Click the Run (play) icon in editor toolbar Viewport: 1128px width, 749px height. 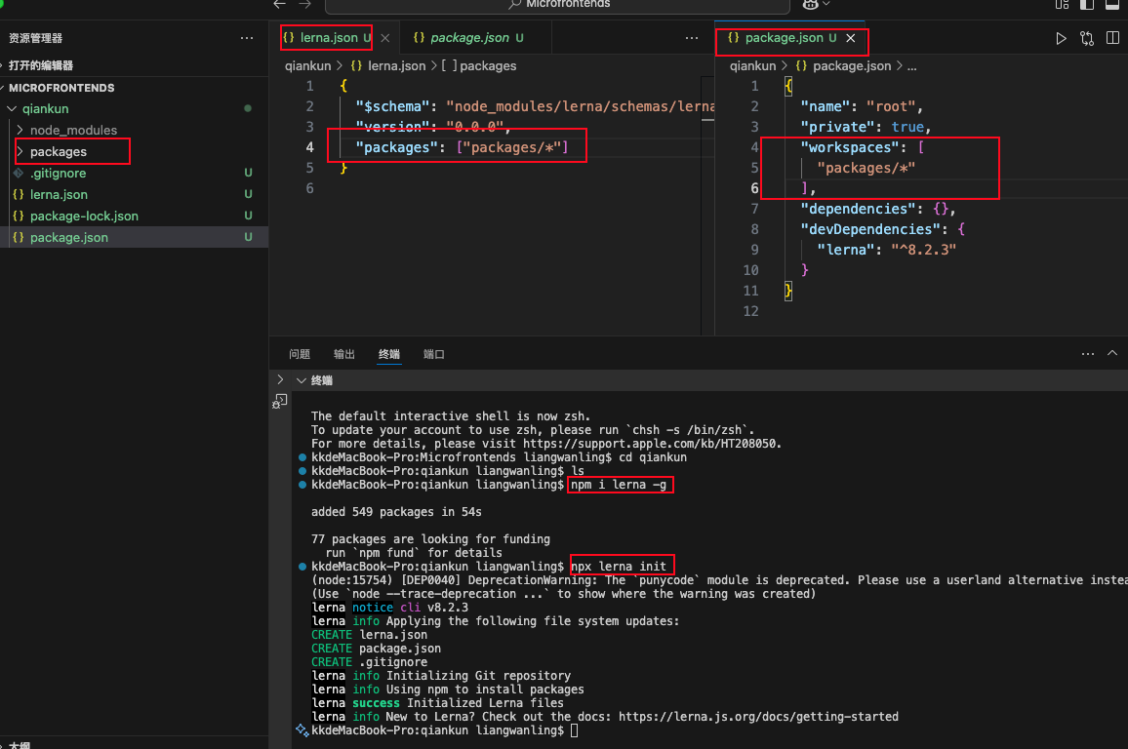click(1061, 38)
